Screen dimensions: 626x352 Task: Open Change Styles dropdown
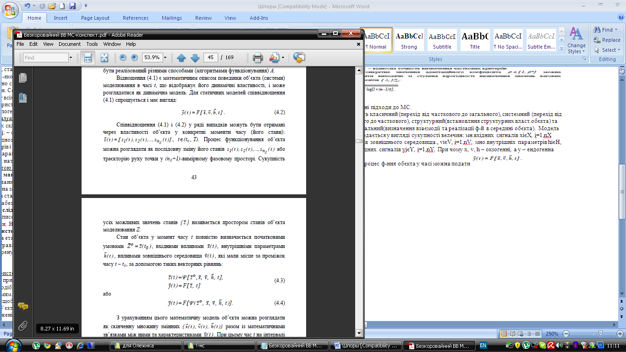pos(576,40)
